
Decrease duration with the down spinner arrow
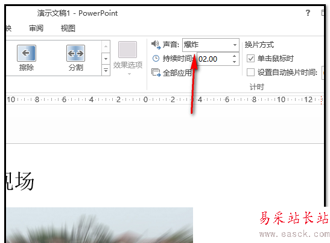click(235, 62)
